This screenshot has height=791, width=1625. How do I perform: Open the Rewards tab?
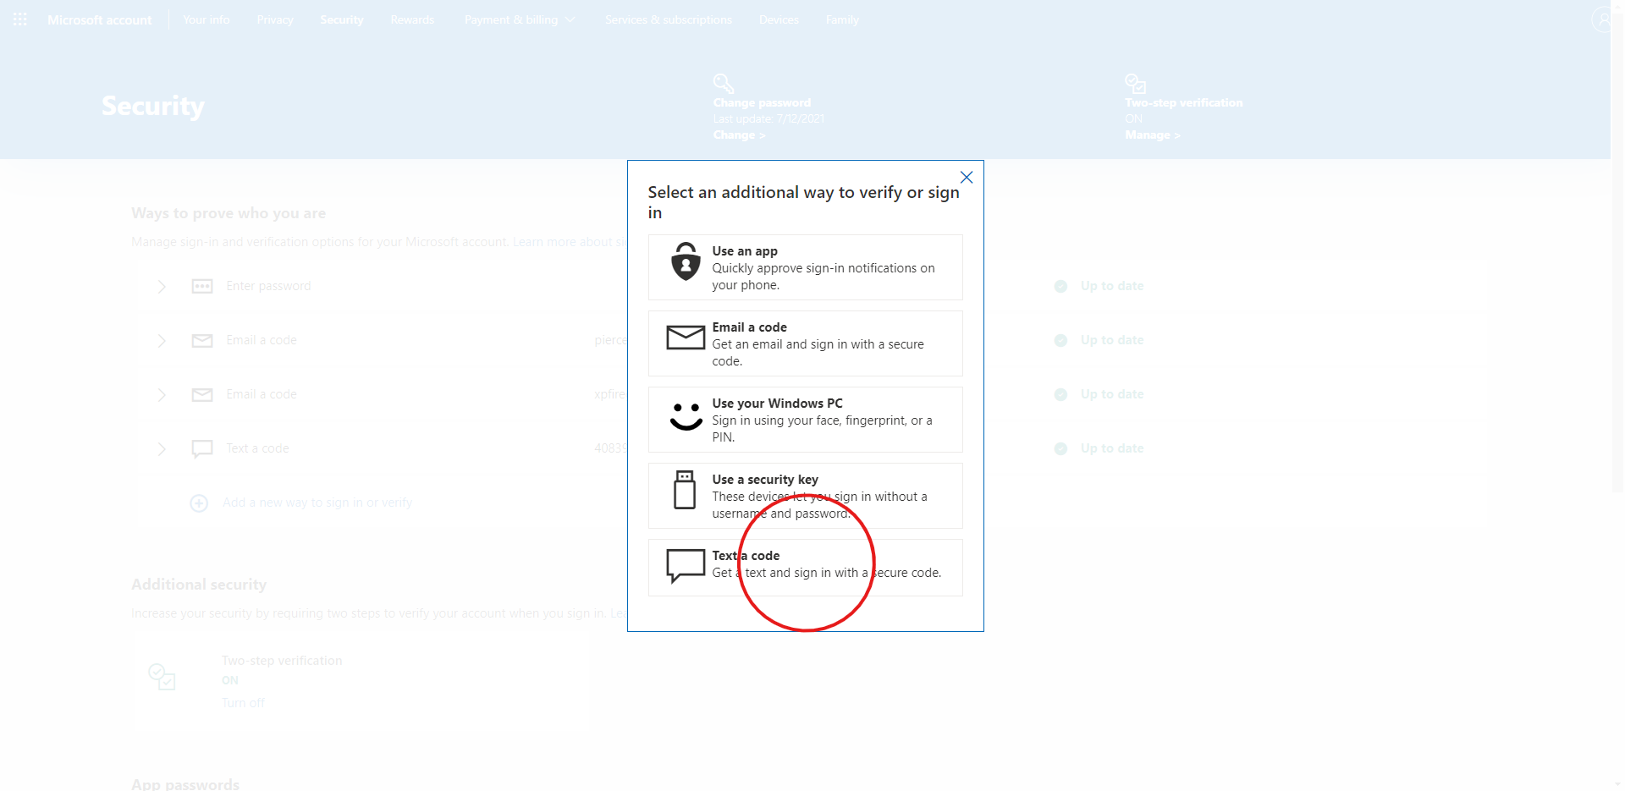pos(412,19)
